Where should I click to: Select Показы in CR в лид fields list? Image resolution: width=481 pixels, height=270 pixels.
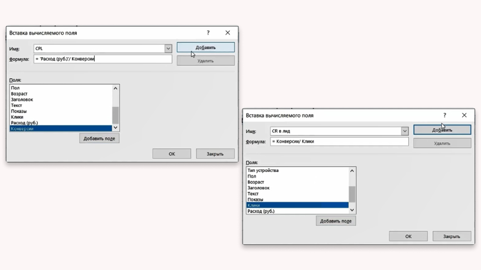pyautogui.click(x=298, y=199)
